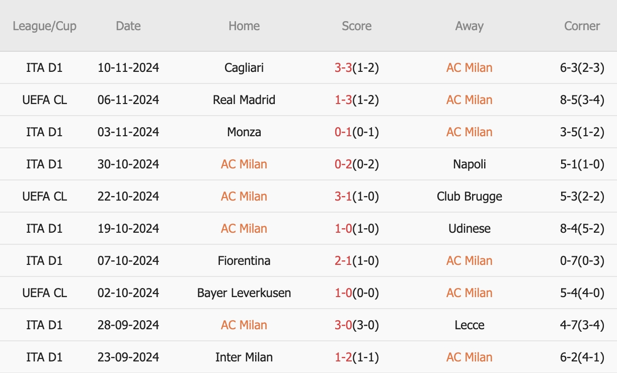Click the Score column header
This screenshot has width=617, height=373.
click(x=356, y=26)
